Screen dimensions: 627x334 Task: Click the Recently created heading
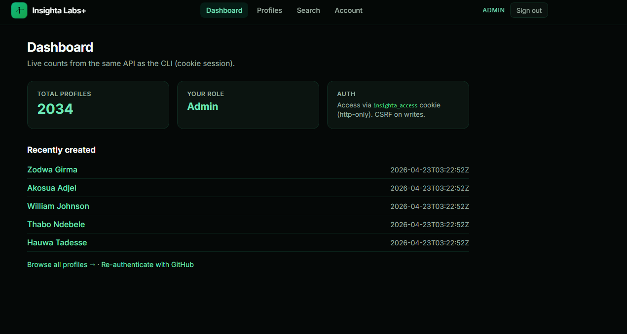[61, 150]
